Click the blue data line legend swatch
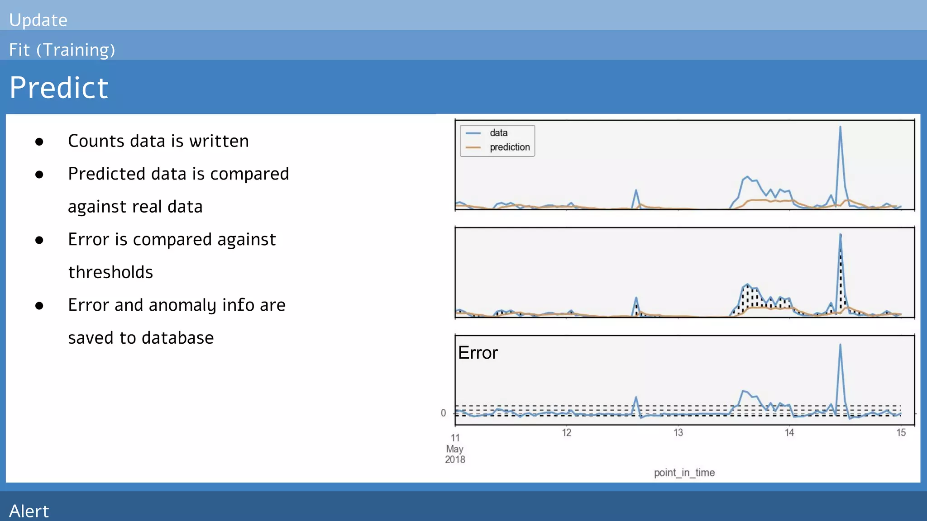Image resolution: width=927 pixels, height=521 pixels. [473, 133]
